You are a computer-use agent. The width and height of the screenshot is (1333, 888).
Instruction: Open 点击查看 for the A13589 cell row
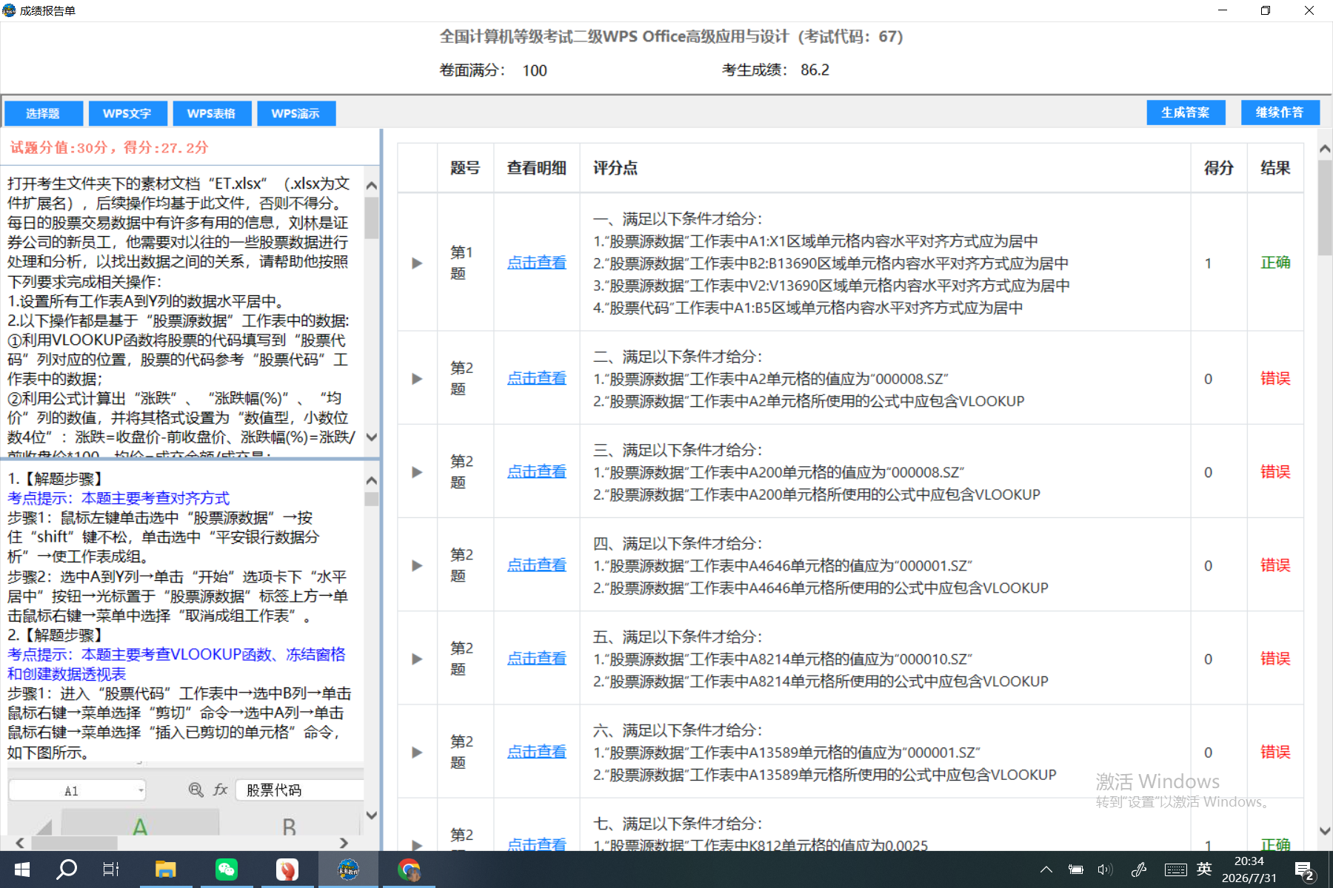[536, 751]
